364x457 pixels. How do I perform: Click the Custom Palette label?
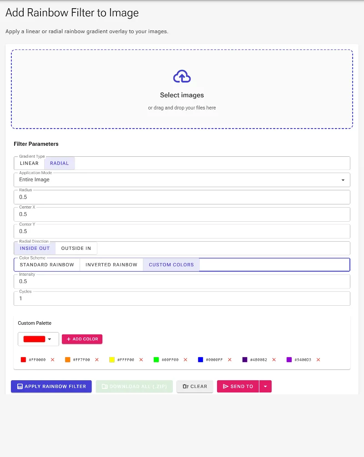coord(35,323)
